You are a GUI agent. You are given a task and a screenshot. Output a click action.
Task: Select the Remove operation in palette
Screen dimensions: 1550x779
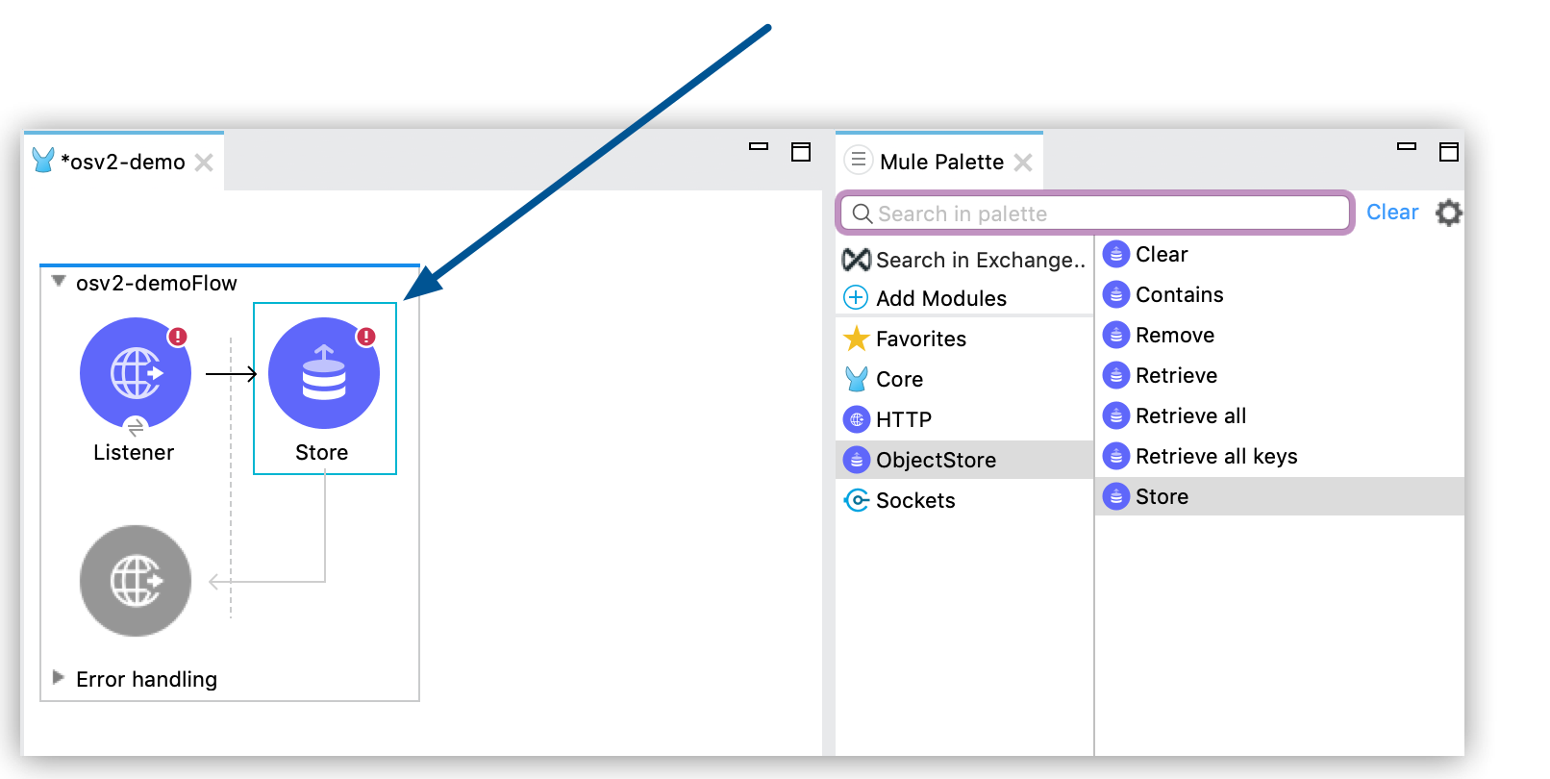tap(1174, 336)
